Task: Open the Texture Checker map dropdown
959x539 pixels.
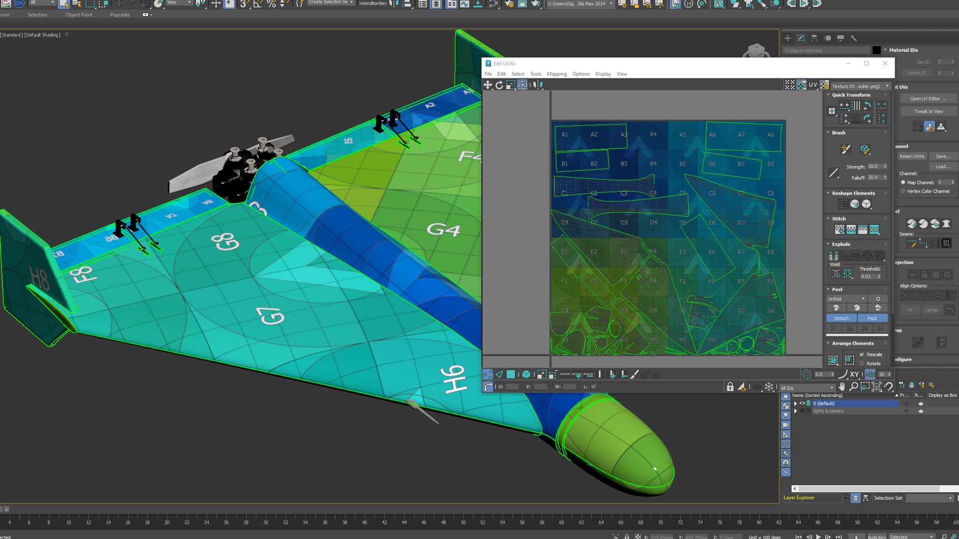Action: pyautogui.click(x=861, y=86)
